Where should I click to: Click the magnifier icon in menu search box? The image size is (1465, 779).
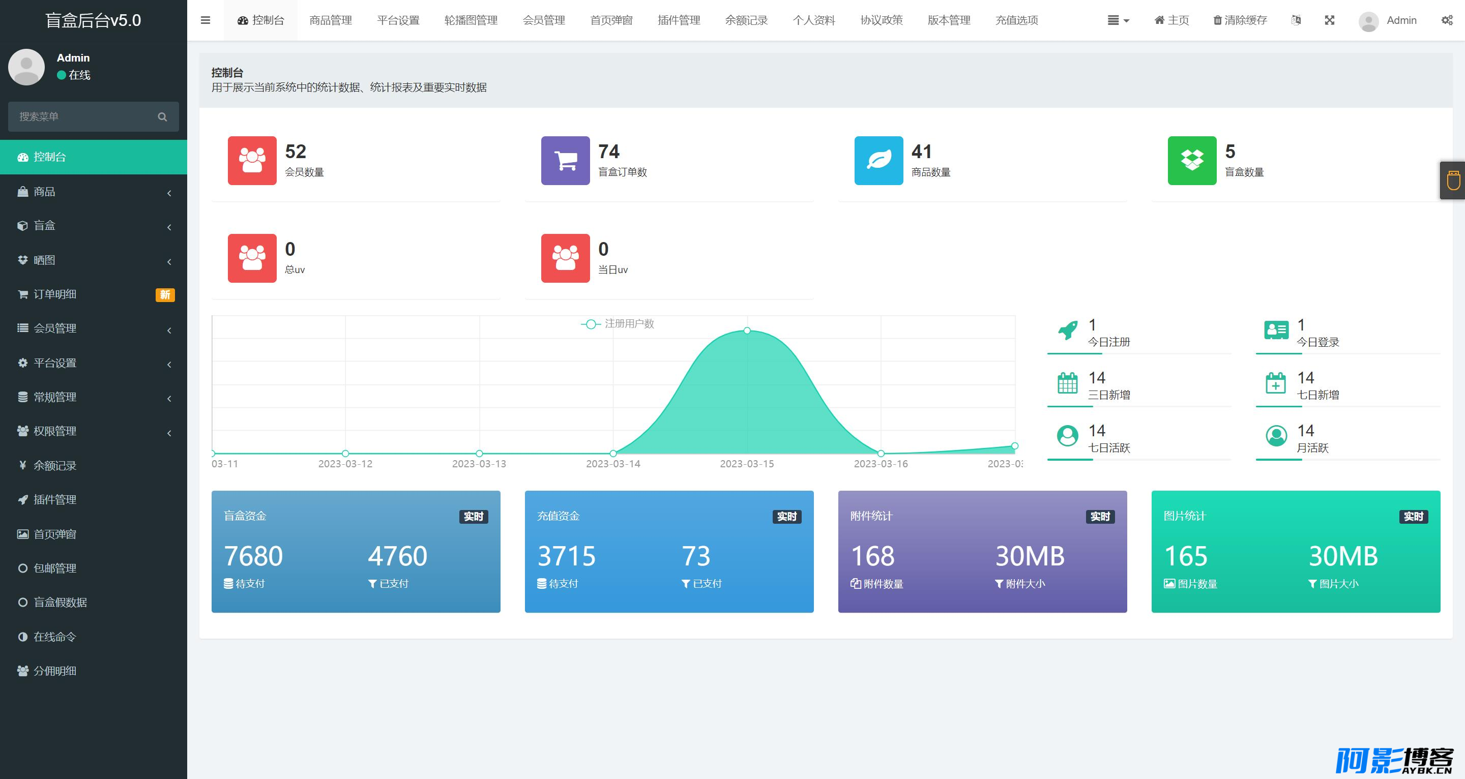(162, 116)
